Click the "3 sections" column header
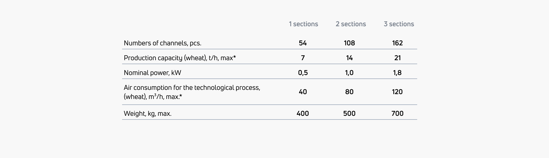Screen dimensions: 549x158 pos(399,24)
